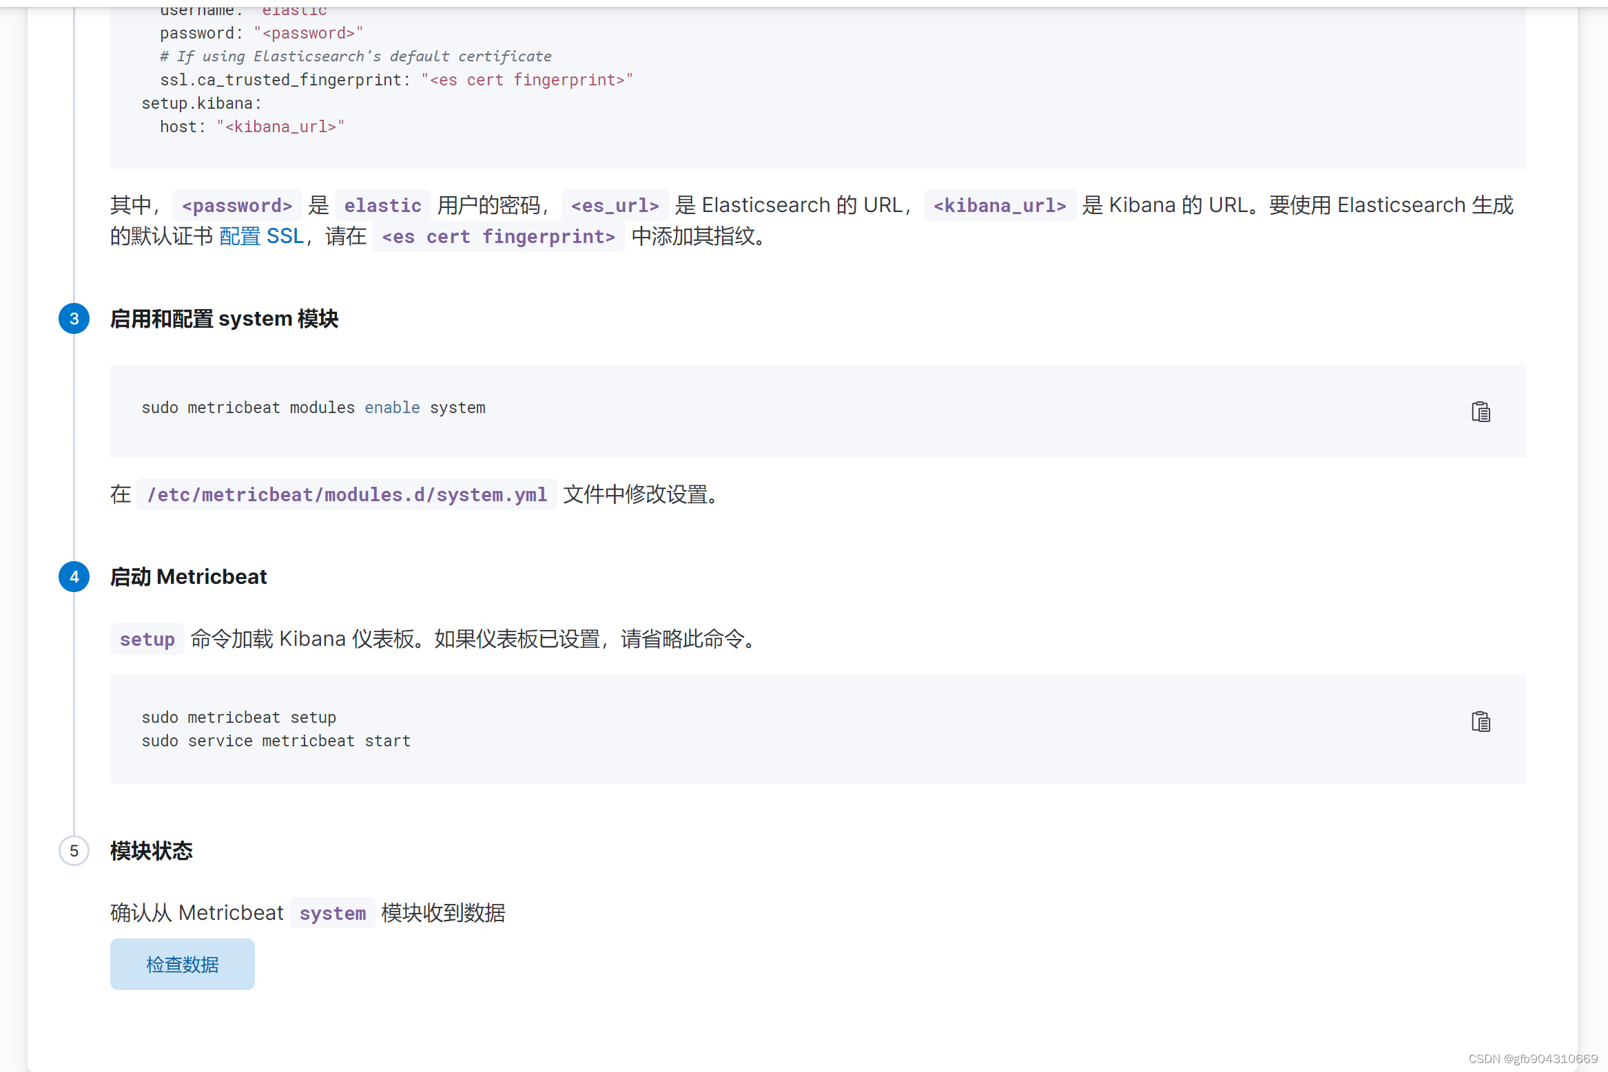Click the 启用和配置 system 模块 heading
The width and height of the screenshot is (1608, 1072).
click(x=225, y=319)
